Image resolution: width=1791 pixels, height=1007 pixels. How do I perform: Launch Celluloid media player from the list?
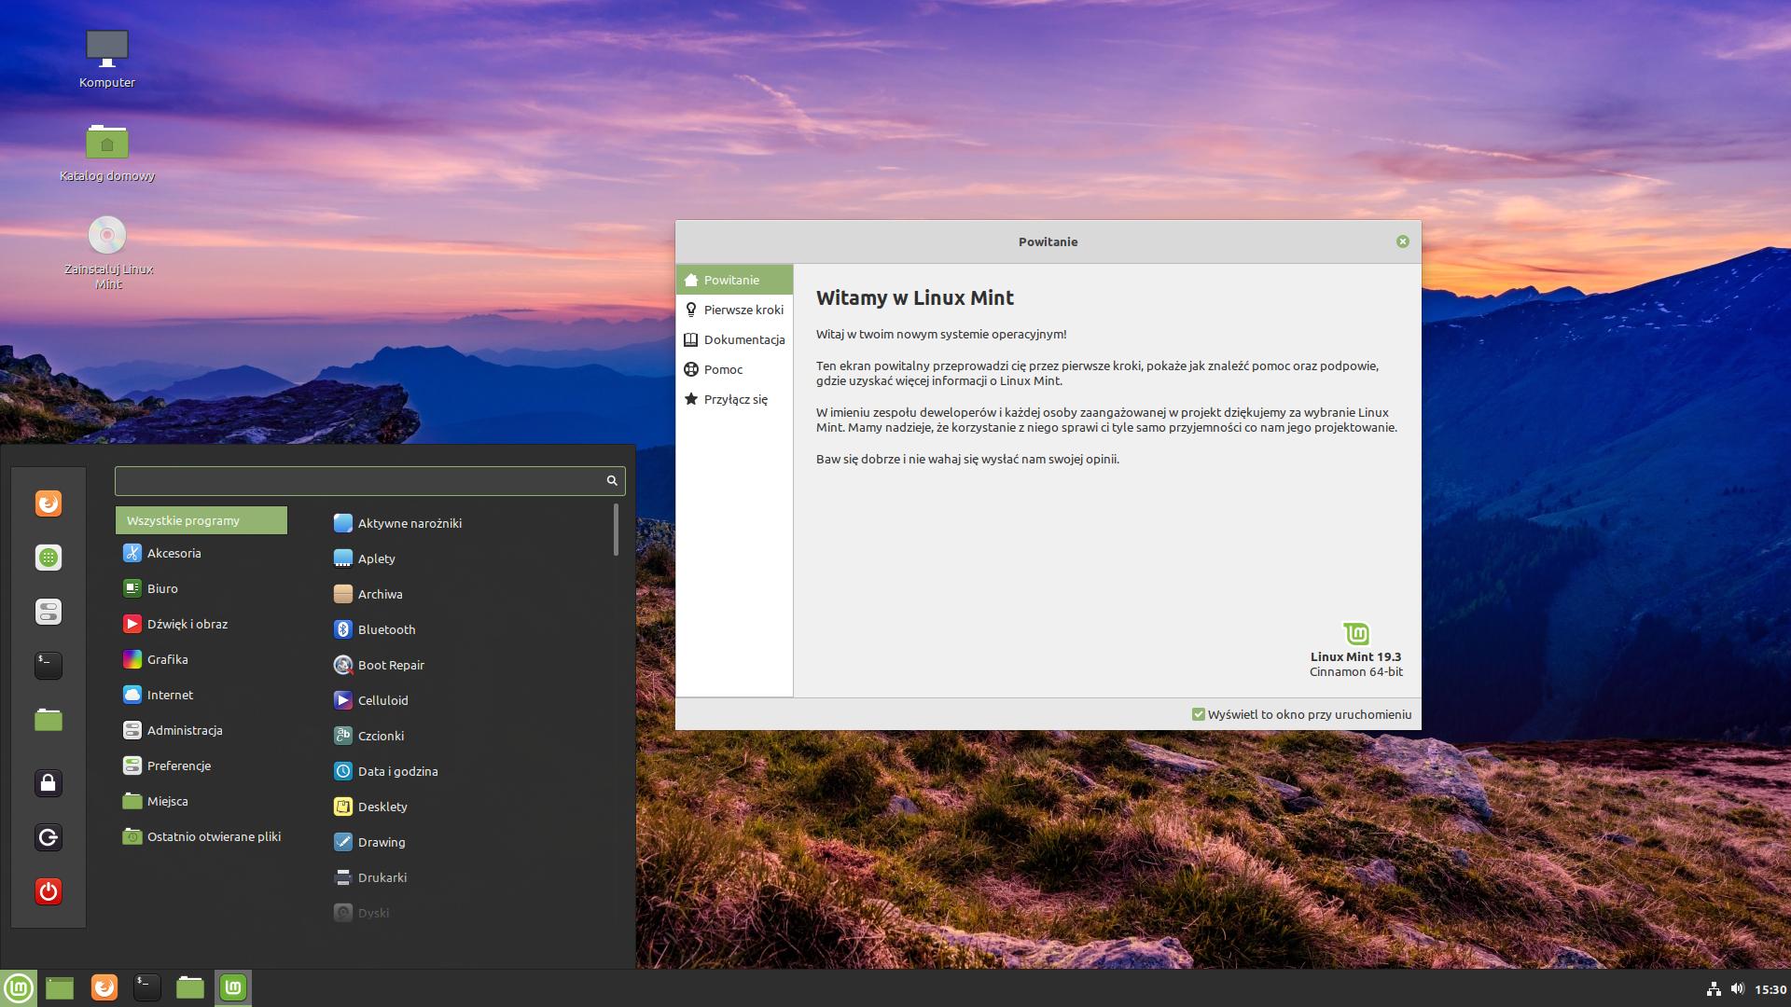pyautogui.click(x=382, y=700)
